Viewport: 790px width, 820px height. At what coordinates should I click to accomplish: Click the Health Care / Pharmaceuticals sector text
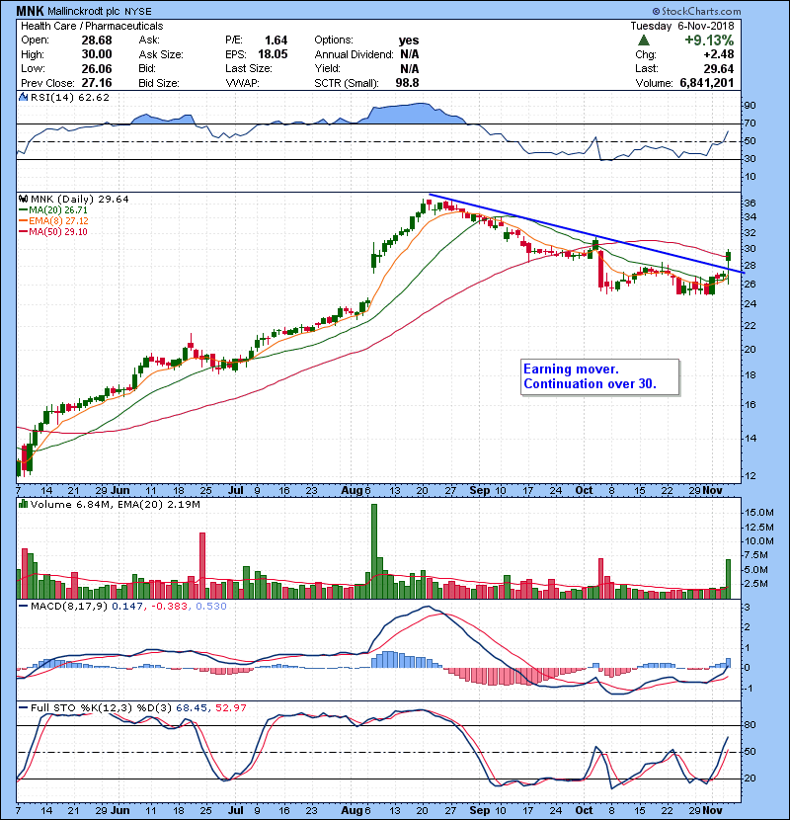[92, 26]
